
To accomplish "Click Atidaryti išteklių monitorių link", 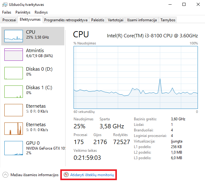I will click(92, 175).
